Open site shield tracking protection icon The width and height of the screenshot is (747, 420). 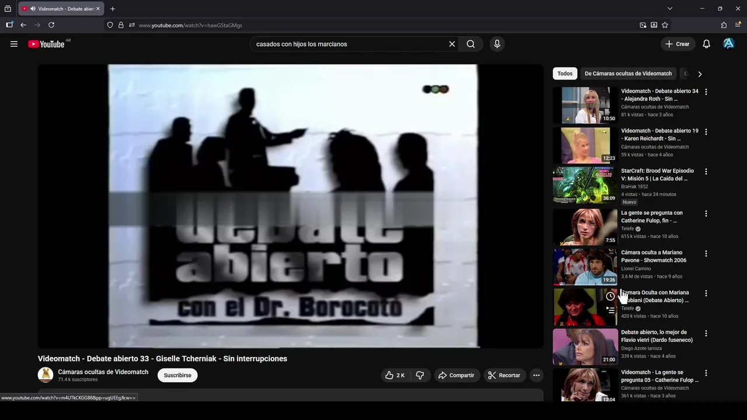110,25
